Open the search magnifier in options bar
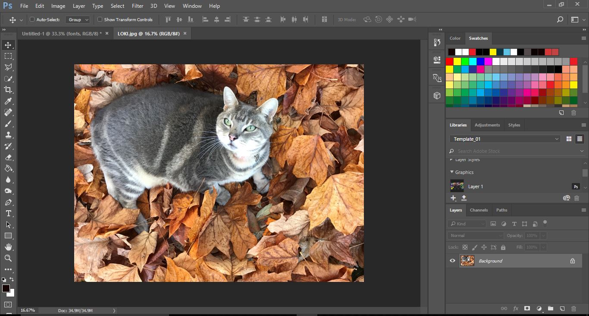The width and height of the screenshot is (589, 316). (560, 19)
